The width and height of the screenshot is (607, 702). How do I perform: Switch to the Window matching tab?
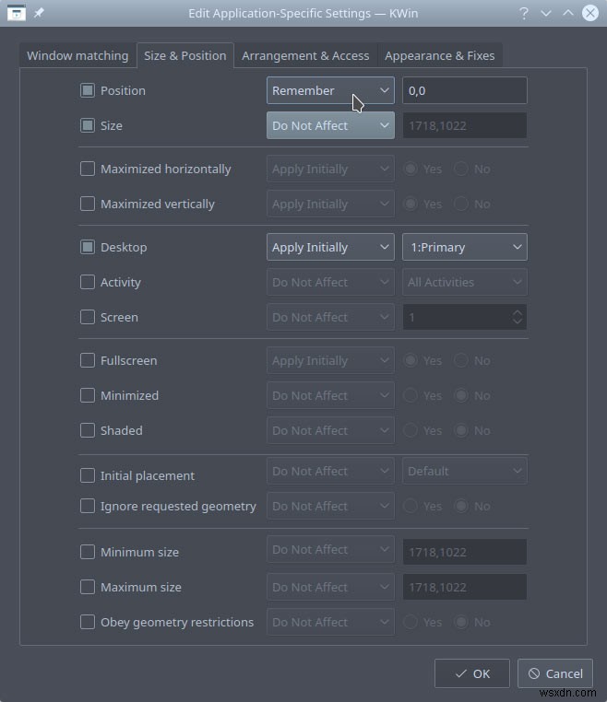pos(77,55)
